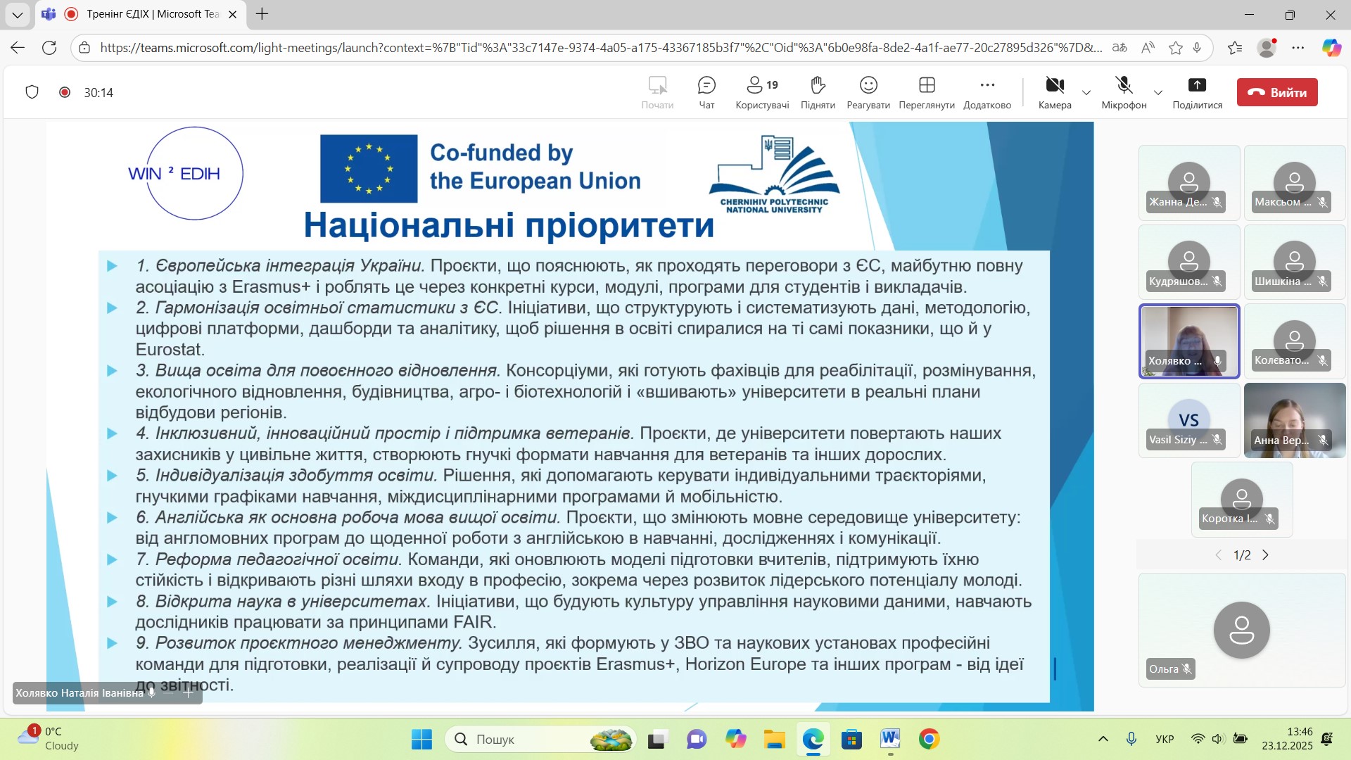
Task: Toggle browser Read aloud icon
Action: pyautogui.click(x=1148, y=48)
